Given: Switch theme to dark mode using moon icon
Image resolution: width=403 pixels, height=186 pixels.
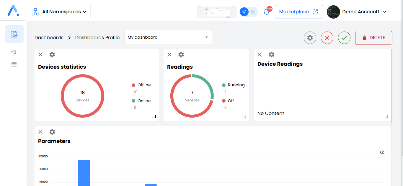Looking at the screenshot, I should point(253,11).
